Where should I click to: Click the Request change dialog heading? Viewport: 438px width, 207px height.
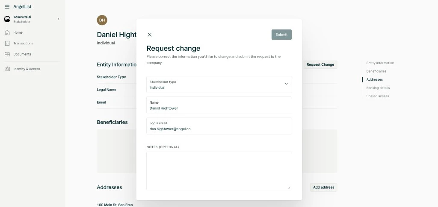point(174,48)
